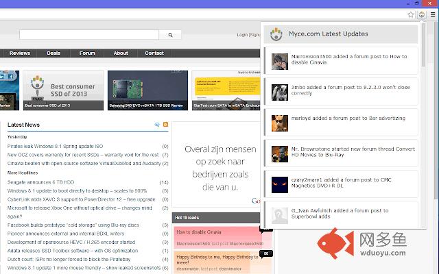Open 'Dutch court: ISPs no longer forced' article

[x=69, y=260]
